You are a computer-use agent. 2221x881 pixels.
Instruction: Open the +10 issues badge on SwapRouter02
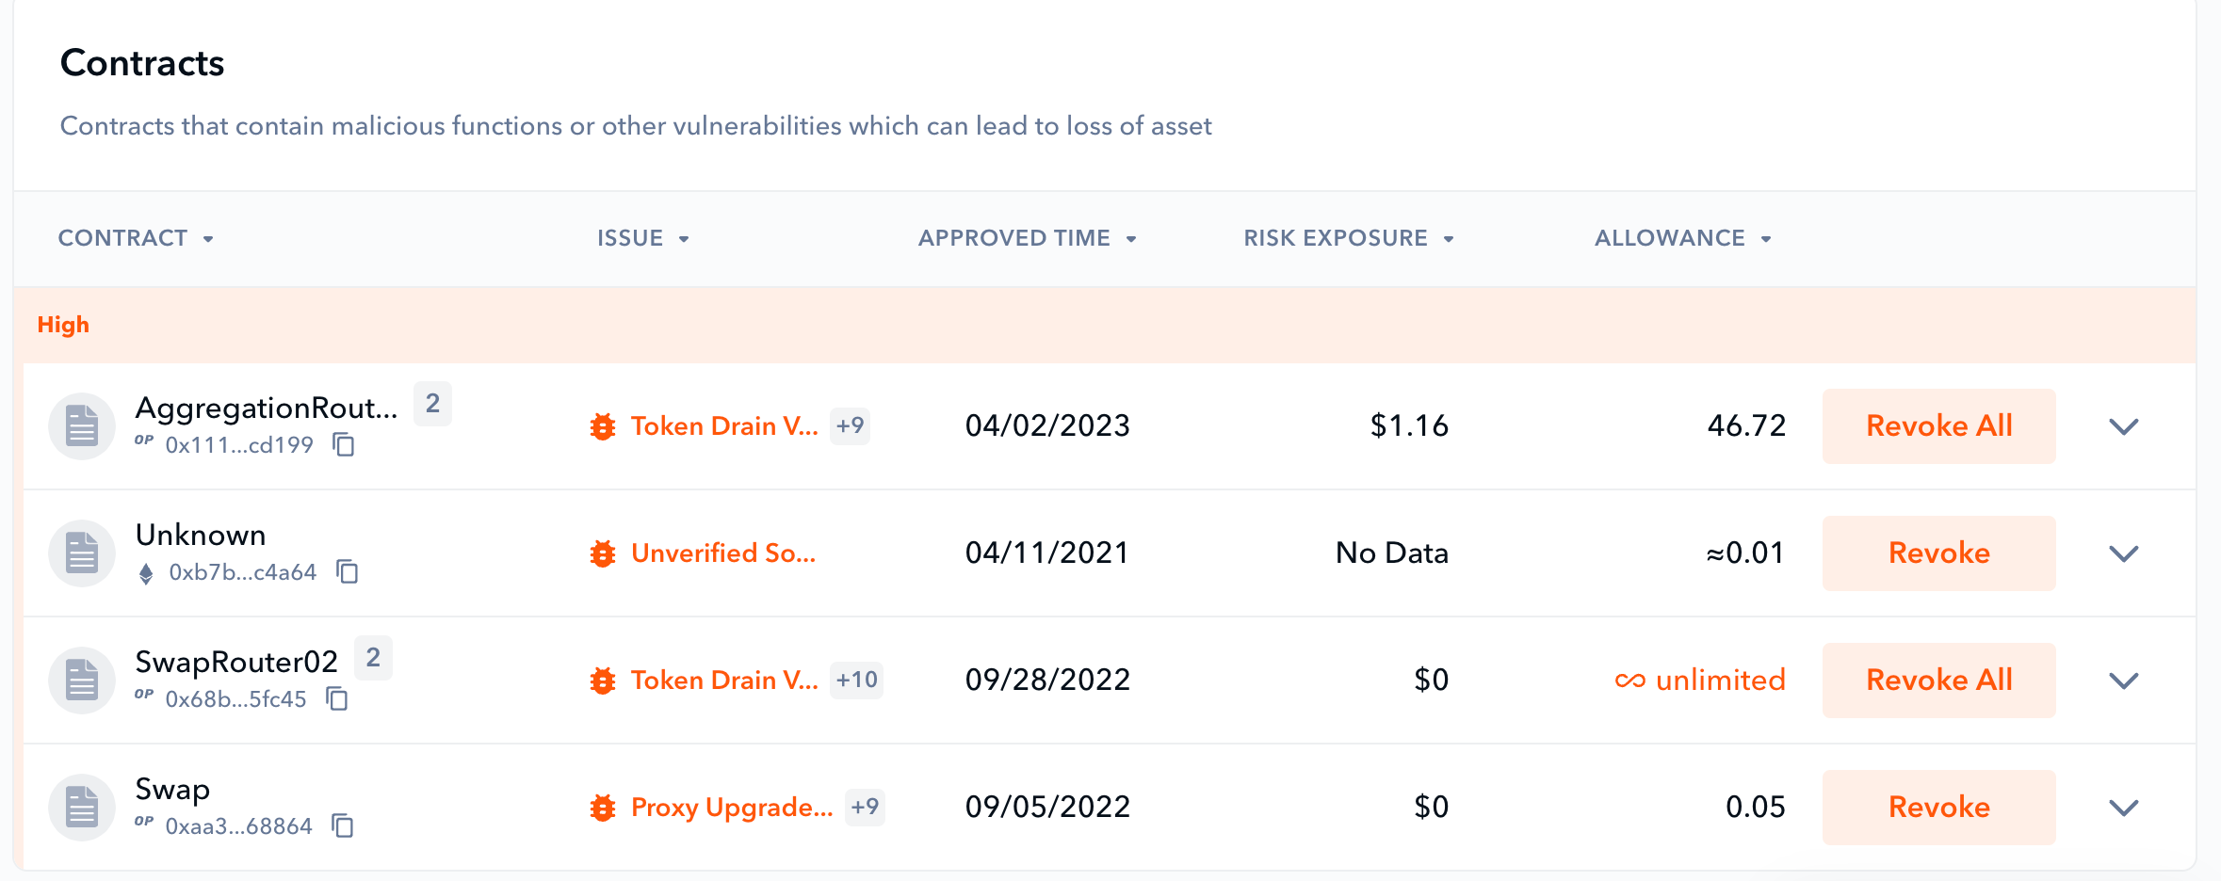click(856, 680)
